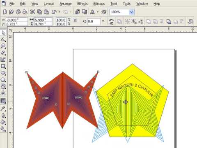Click the rotation angle field

94,21
